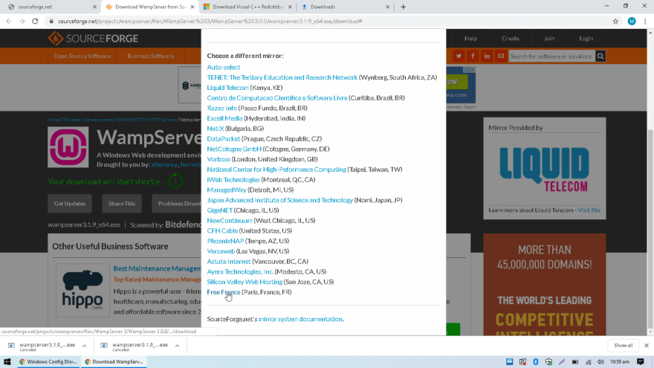The height and width of the screenshot is (368, 654).
Task: Choose the Razao Info mirror
Action: (222, 108)
